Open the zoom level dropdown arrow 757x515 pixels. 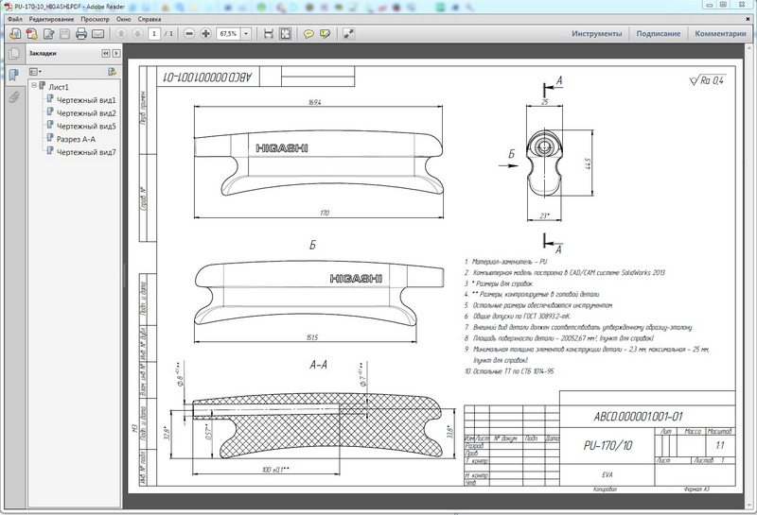246,34
